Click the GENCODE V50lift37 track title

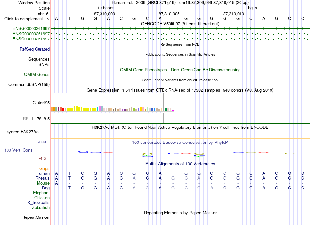click(180, 24)
